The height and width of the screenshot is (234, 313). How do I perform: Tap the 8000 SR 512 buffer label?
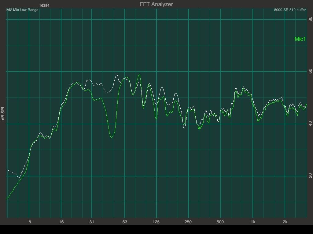point(290,10)
